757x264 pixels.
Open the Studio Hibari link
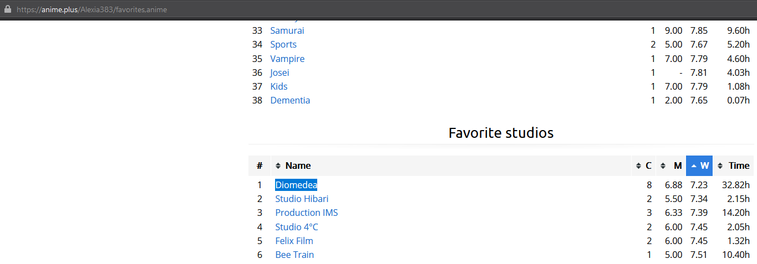pyautogui.click(x=302, y=199)
